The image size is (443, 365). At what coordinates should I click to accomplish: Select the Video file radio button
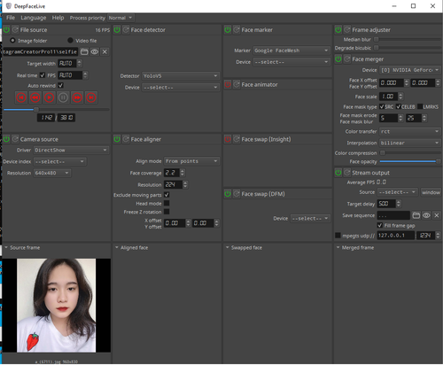click(x=70, y=41)
